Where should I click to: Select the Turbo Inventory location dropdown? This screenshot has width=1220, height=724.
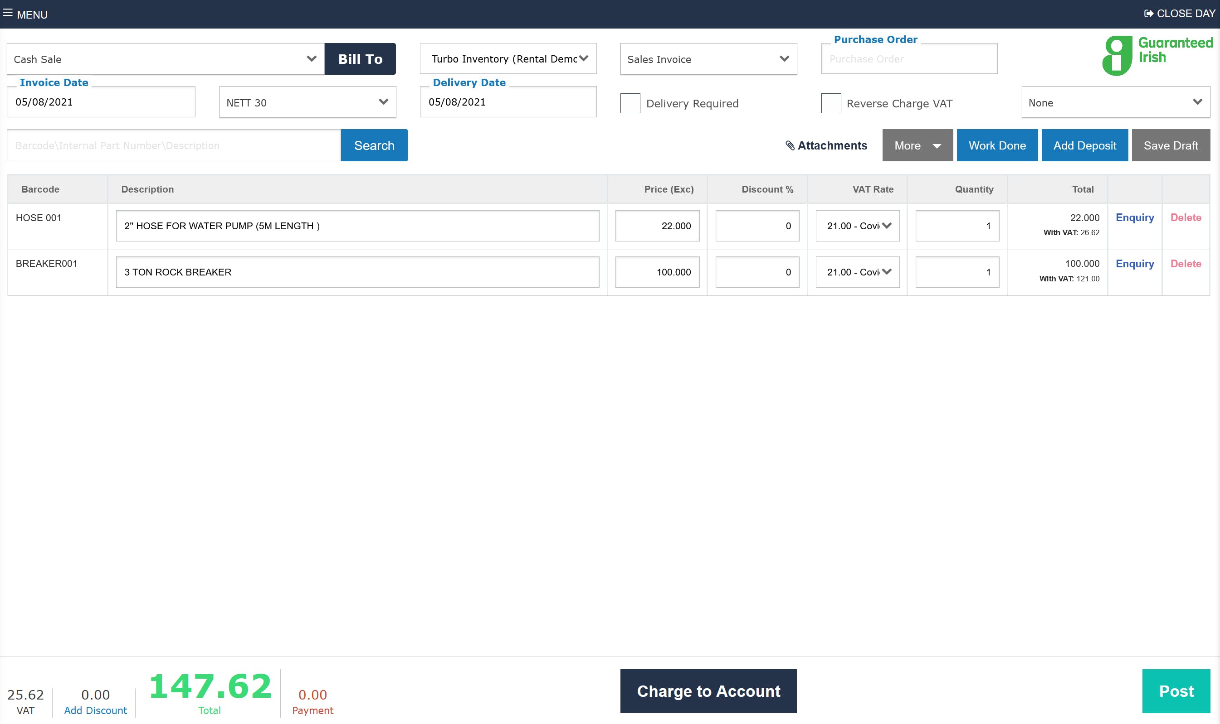508,59
